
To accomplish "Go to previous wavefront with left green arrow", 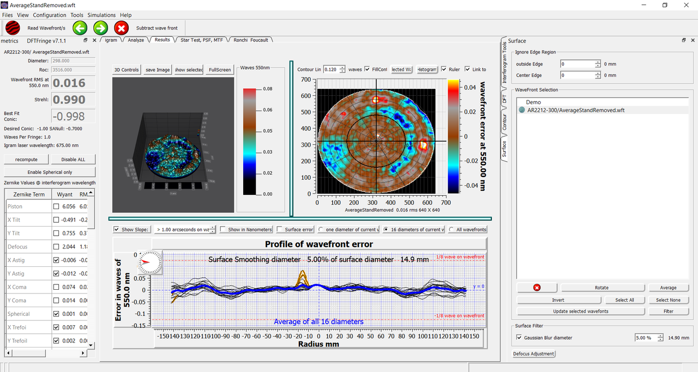I will point(80,28).
